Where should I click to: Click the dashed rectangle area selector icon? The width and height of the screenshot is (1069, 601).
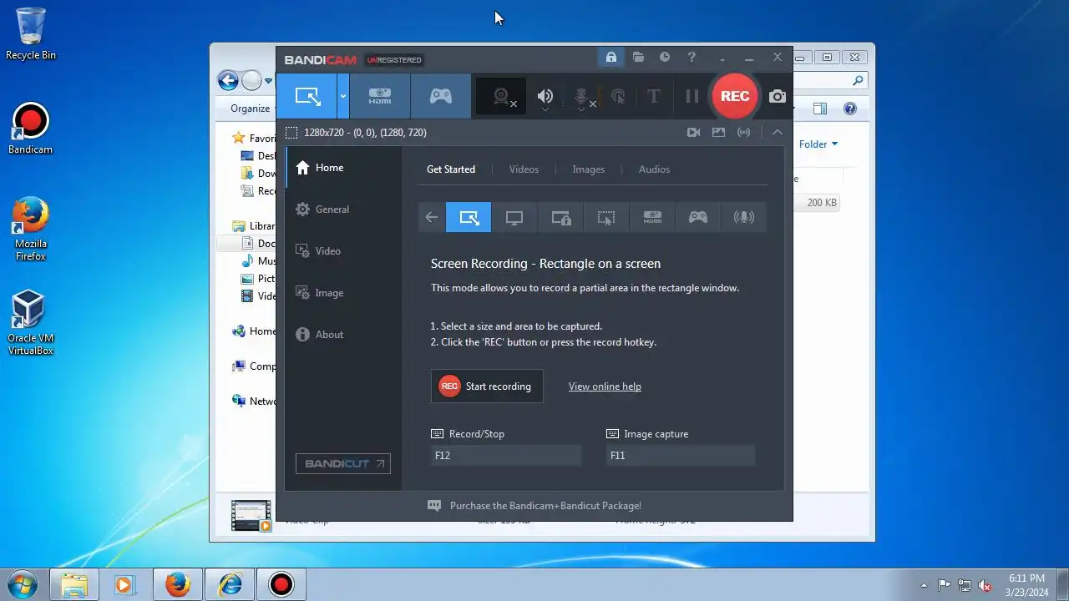point(291,133)
